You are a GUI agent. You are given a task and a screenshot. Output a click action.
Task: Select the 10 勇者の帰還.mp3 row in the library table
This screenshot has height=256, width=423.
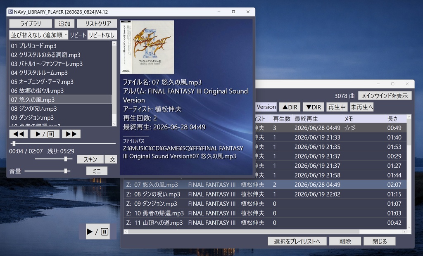(x=265, y=213)
